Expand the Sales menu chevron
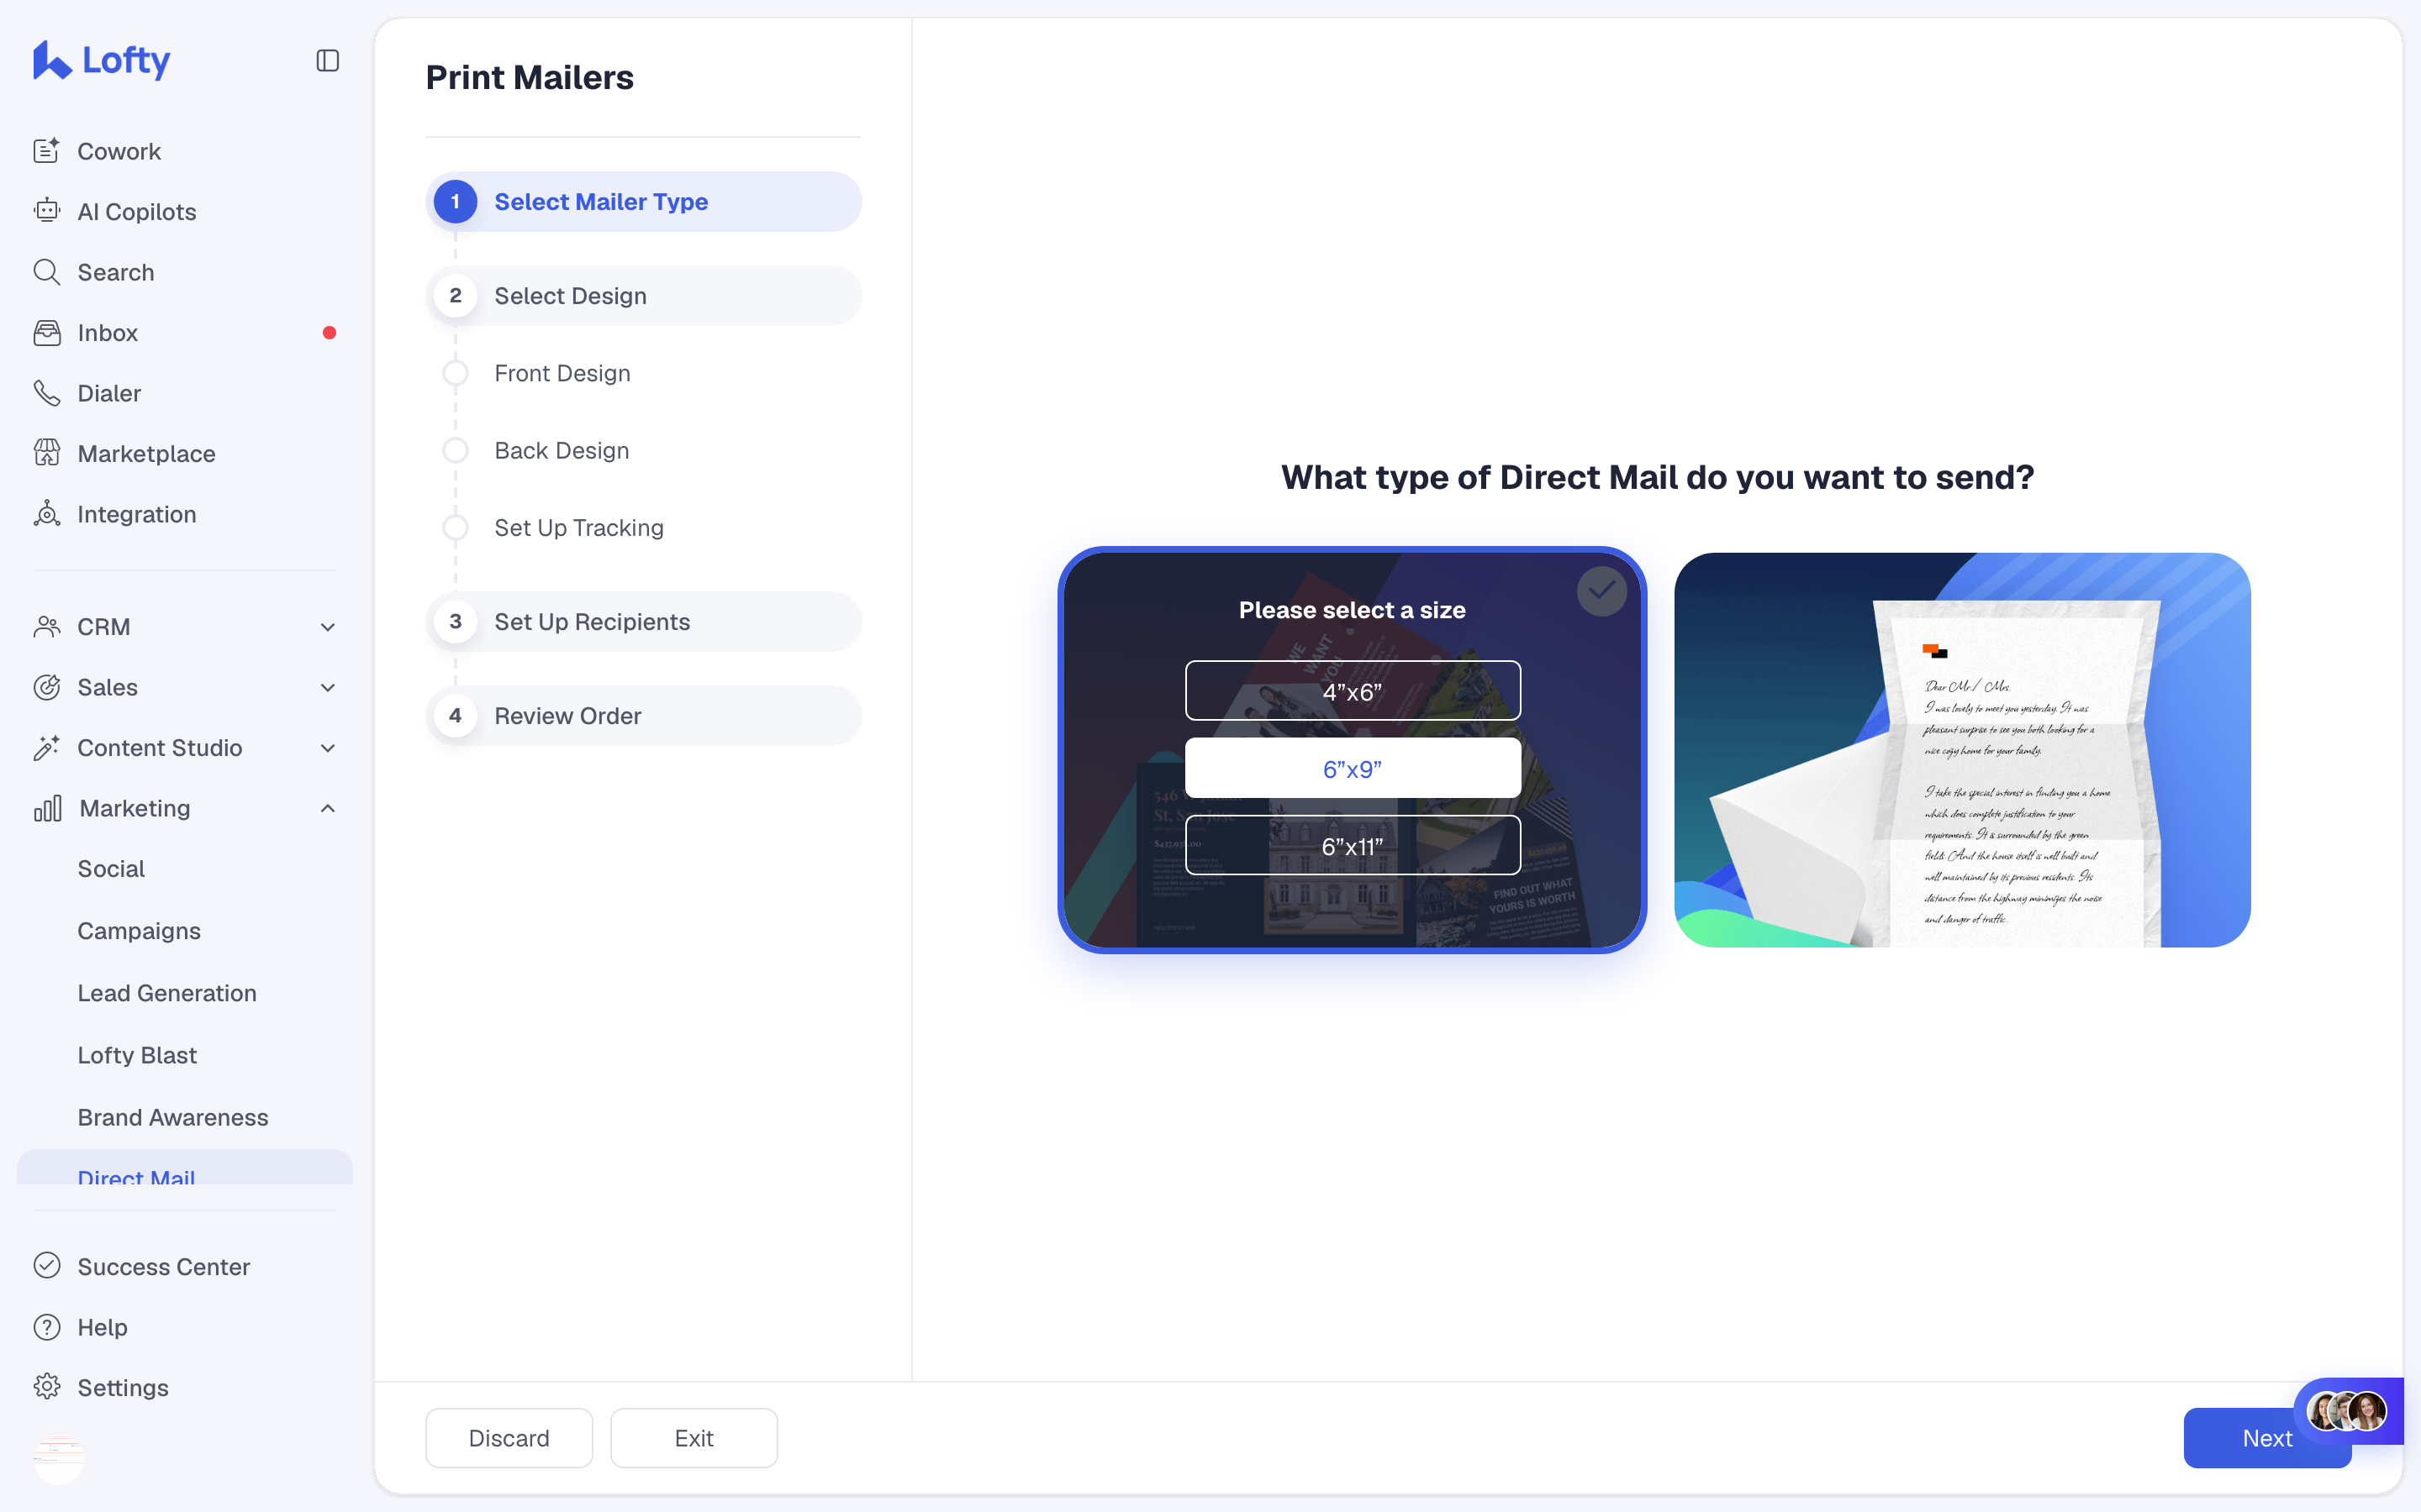Viewport: 2421px width, 1512px height. click(327, 687)
